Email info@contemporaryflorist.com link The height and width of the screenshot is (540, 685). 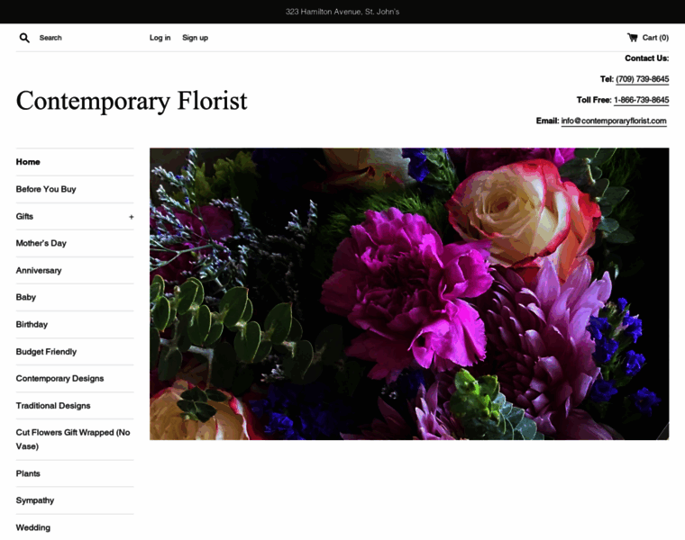tap(614, 121)
